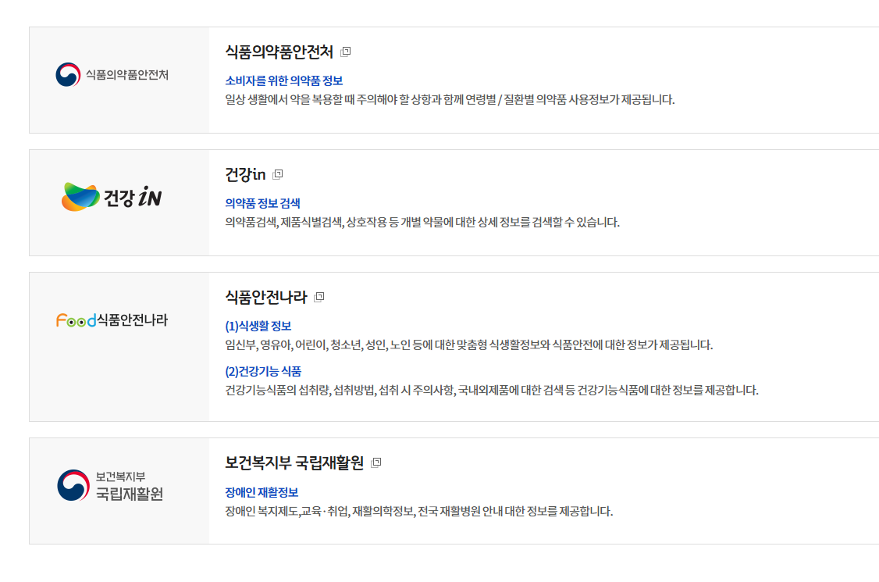Open the 의약품 정보 검색 link

tap(262, 203)
